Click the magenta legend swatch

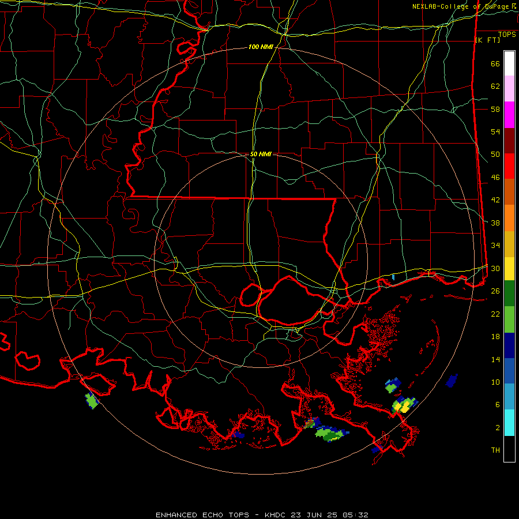point(509,115)
